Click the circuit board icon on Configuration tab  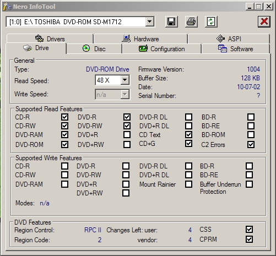tap(143, 49)
